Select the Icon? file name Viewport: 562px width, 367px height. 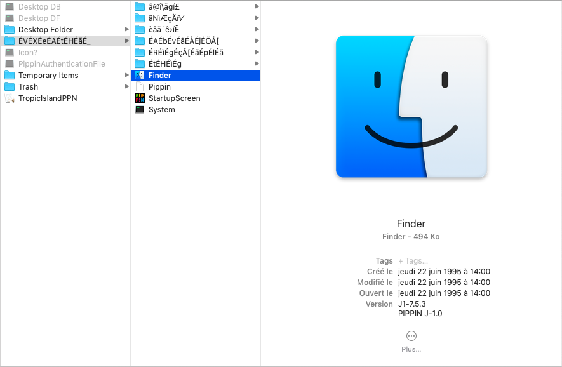coord(28,52)
